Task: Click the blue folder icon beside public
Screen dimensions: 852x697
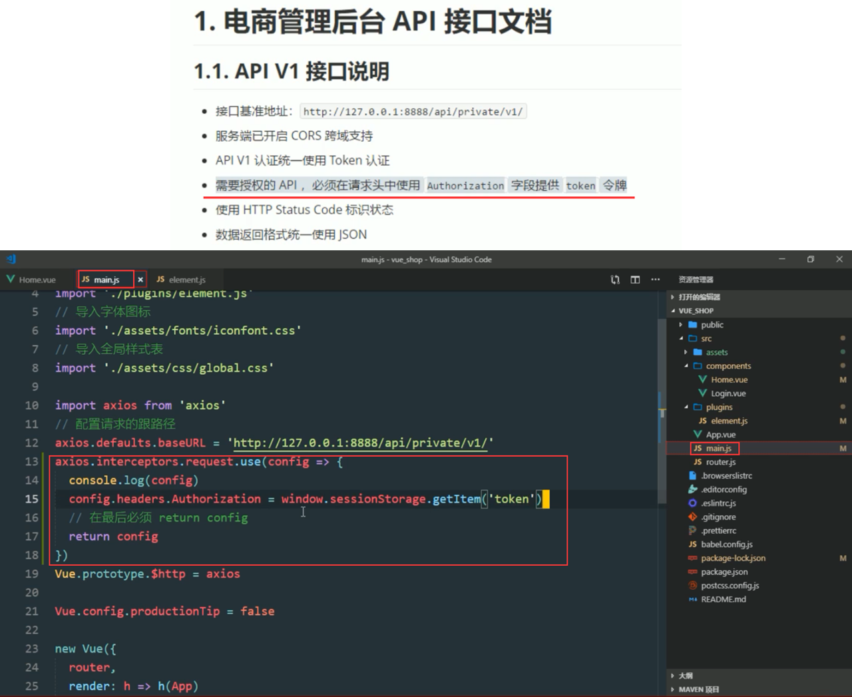Action: (x=692, y=325)
